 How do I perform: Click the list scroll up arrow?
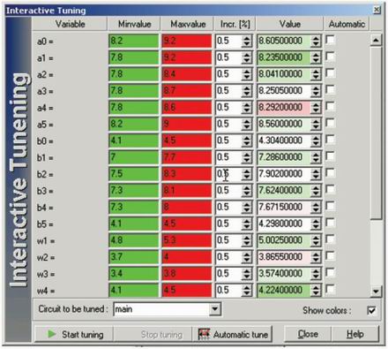[x=376, y=40]
